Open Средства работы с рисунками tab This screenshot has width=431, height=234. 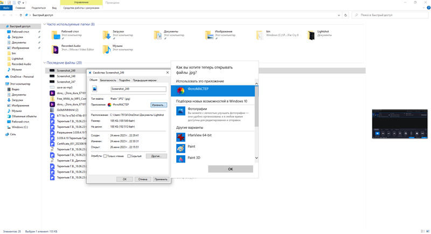pyautogui.click(x=81, y=8)
